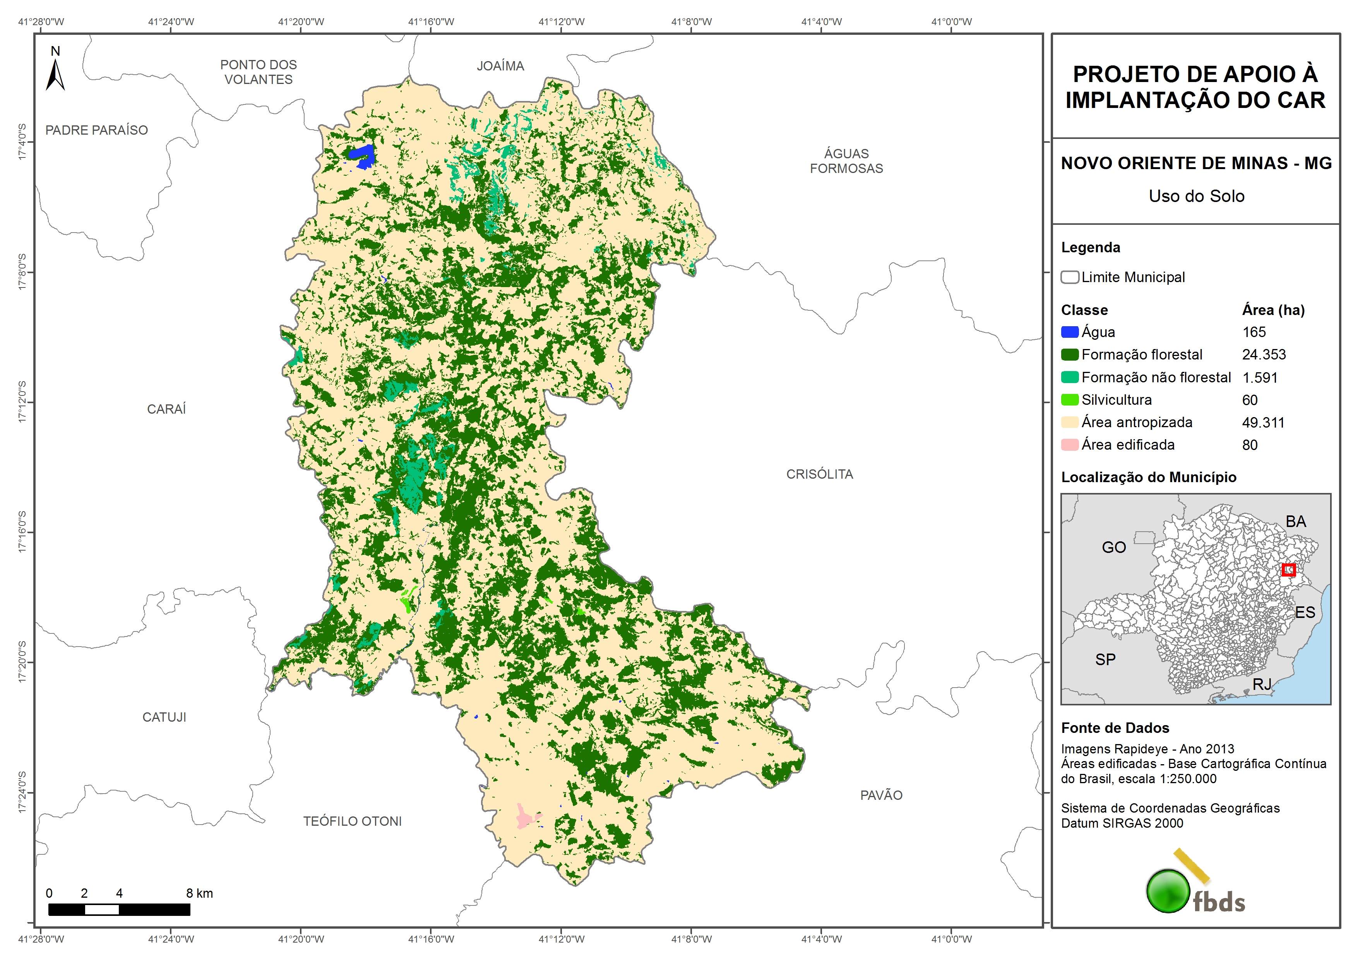Click the CRISÓLITA municipality label
This screenshot has width=1358, height=960.
pos(819,474)
